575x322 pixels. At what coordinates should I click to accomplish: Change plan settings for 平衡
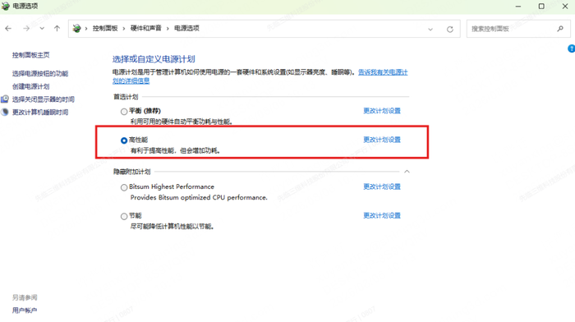point(382,111)
